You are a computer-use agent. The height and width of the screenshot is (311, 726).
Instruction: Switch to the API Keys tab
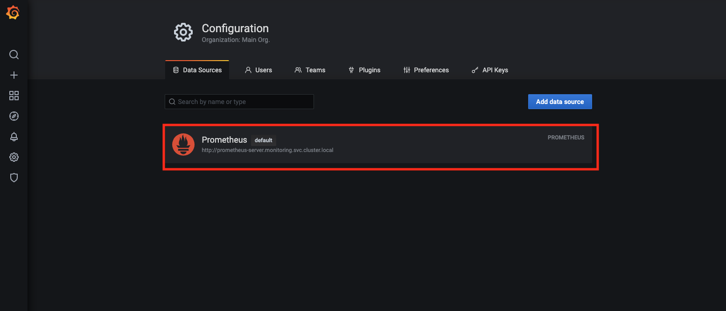point(490,70)
